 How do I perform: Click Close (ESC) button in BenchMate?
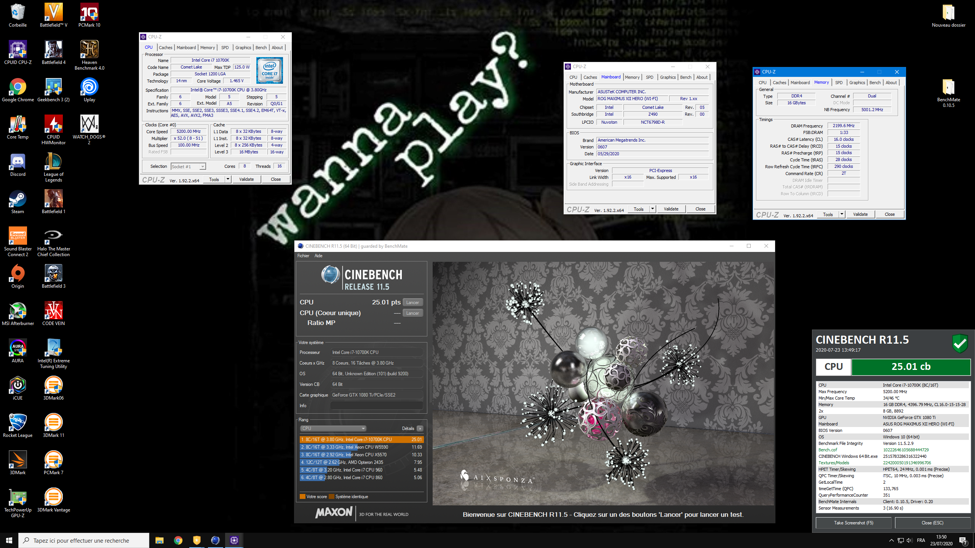tap(932, 523)
